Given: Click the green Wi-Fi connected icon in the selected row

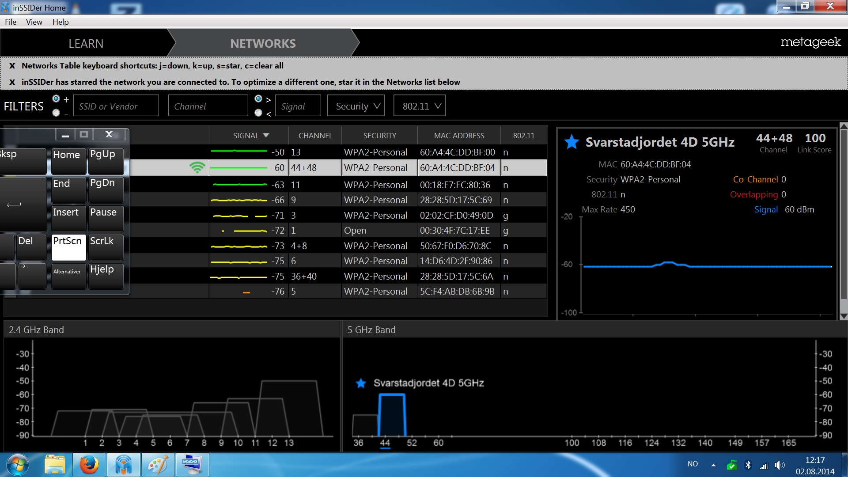Looking at the screenshot, I should click(197, 168).
